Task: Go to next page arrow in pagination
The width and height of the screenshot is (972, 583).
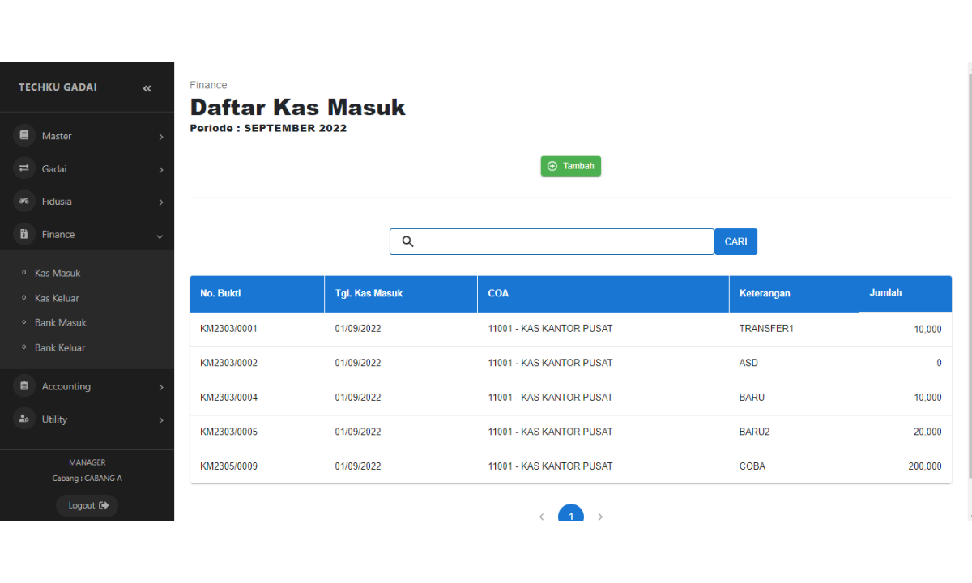Action: [x=600, y=517]
